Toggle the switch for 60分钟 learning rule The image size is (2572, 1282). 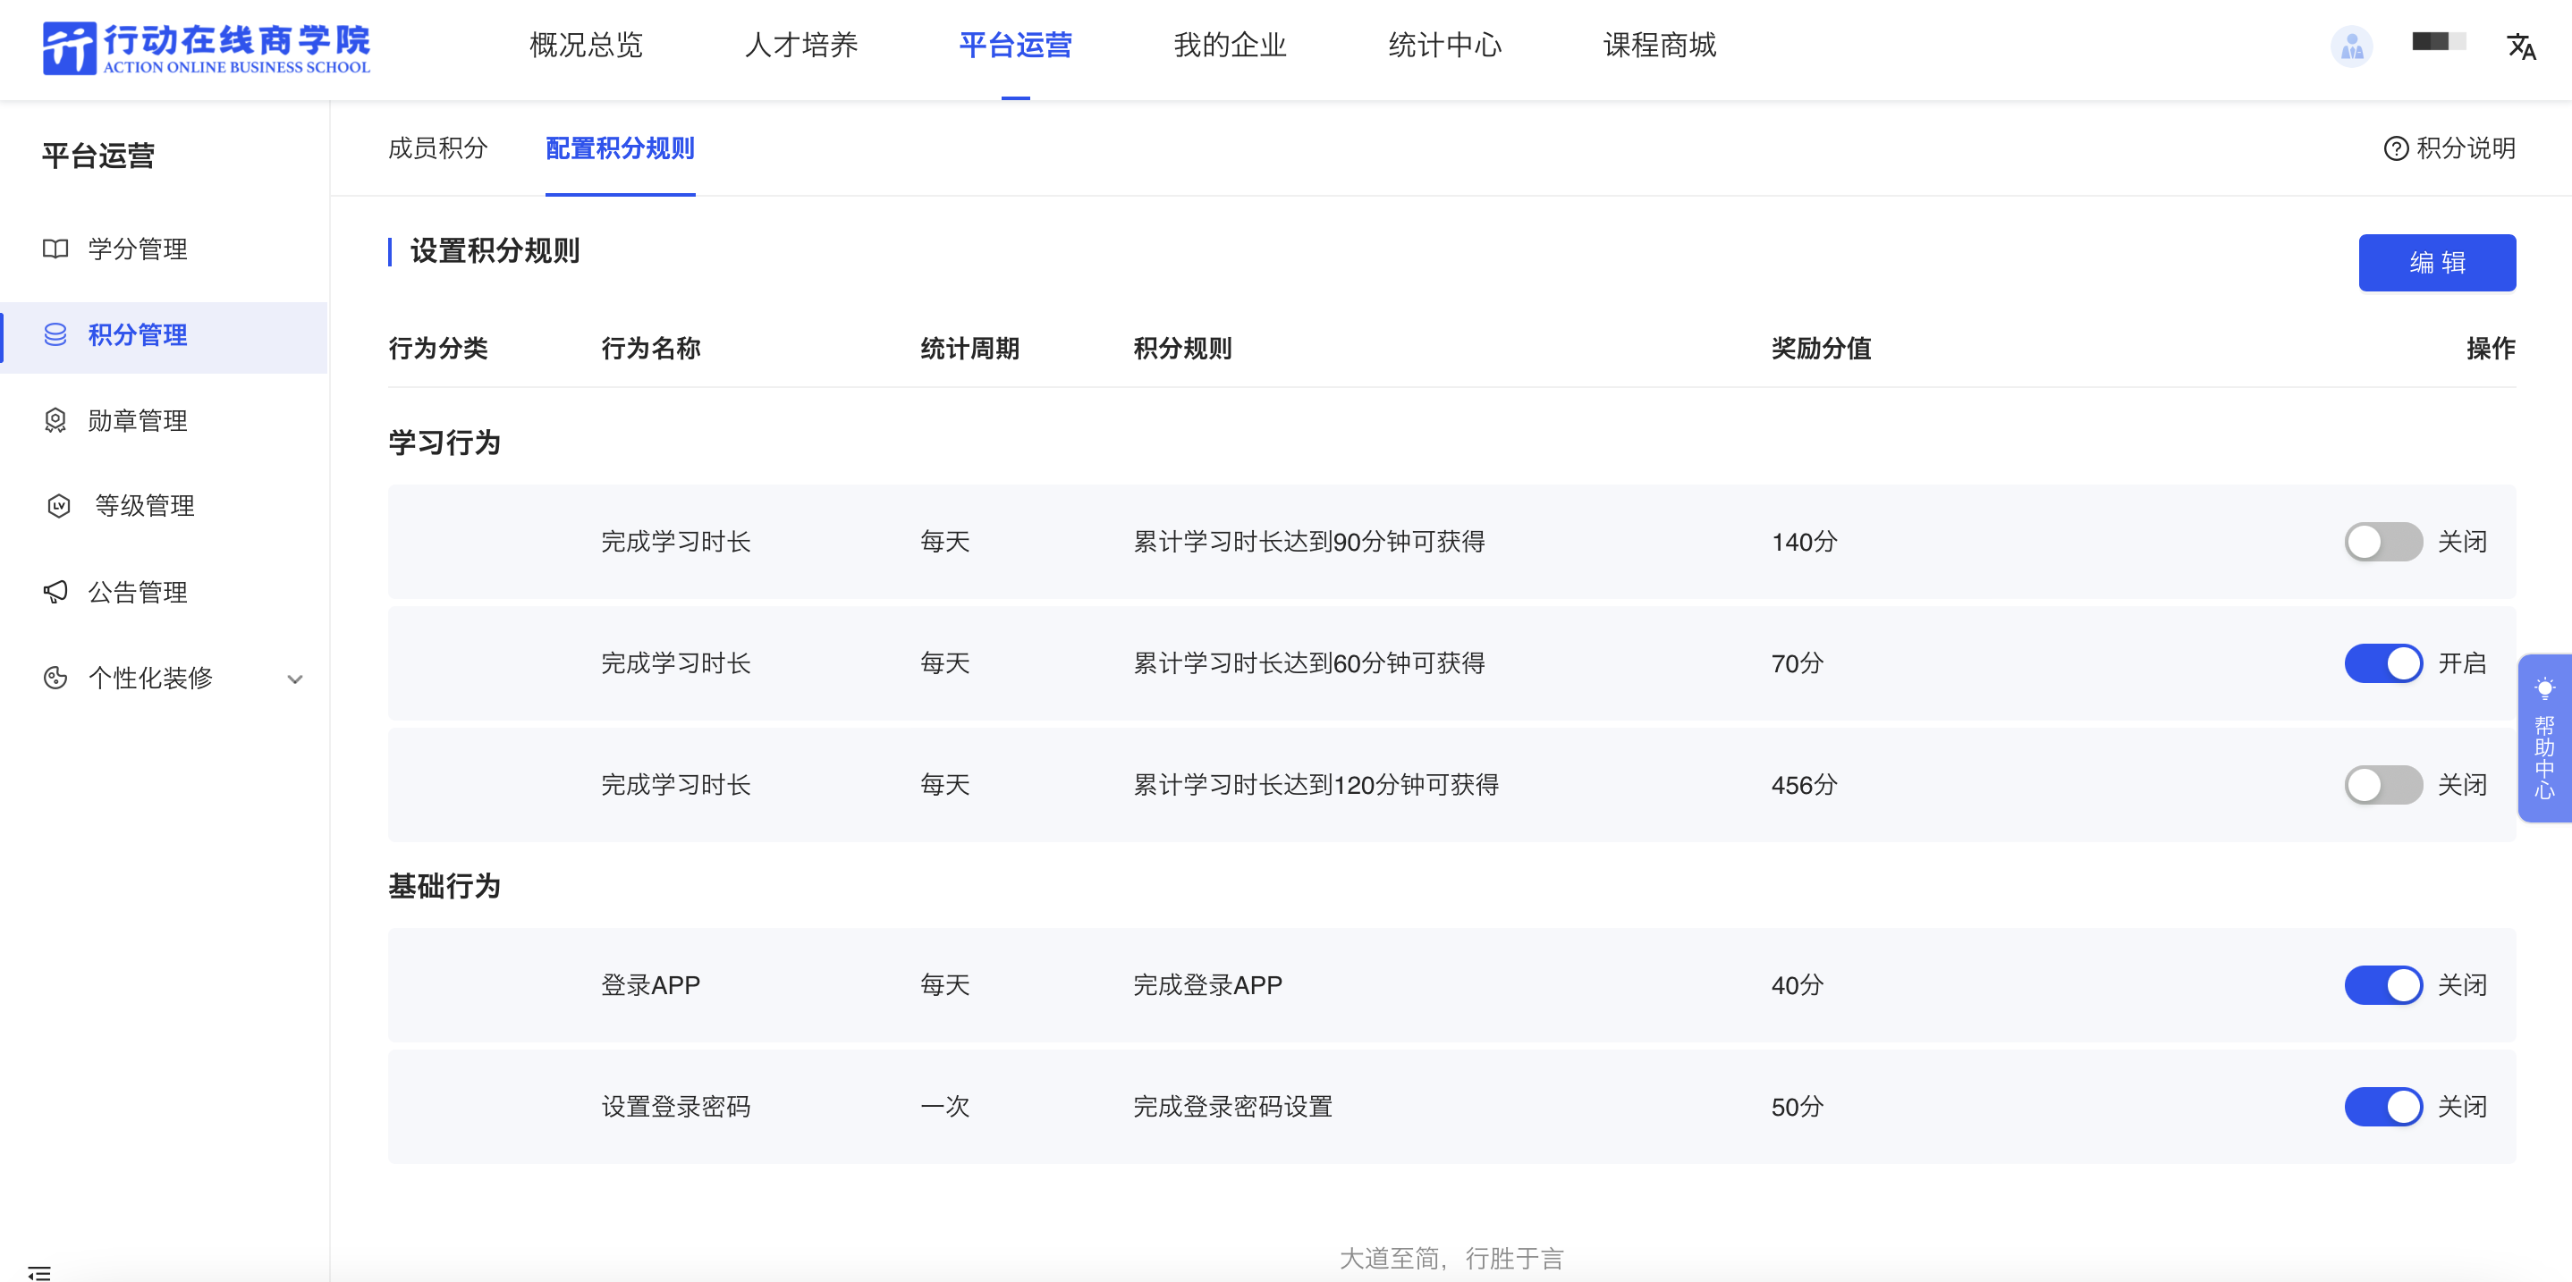(2382, 663)
